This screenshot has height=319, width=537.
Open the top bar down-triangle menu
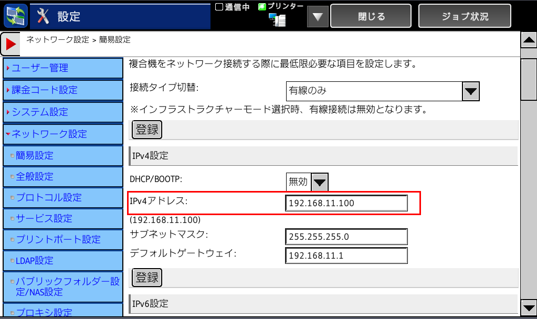318,17
